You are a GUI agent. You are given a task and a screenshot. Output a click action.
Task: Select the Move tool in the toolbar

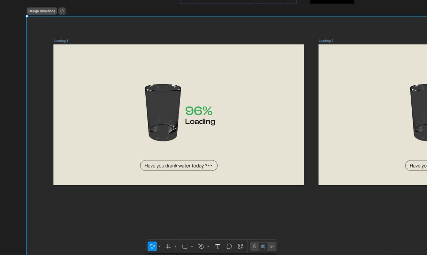click(x=152, y=246)
